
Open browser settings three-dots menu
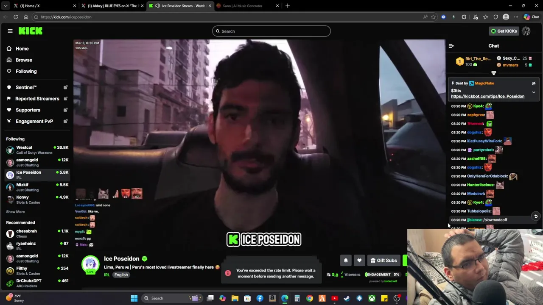click(x=516, y=17)
